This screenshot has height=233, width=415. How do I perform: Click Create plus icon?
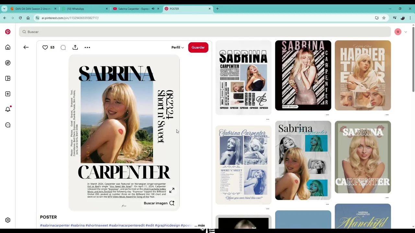pos(8,94)
